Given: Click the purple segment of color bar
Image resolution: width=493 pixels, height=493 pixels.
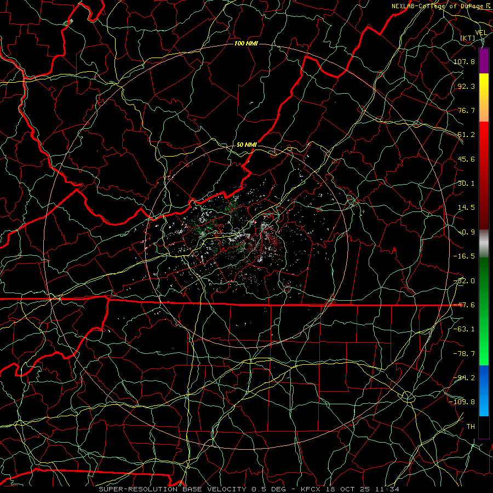Looking at the screenshot, I should coord(484,61).
